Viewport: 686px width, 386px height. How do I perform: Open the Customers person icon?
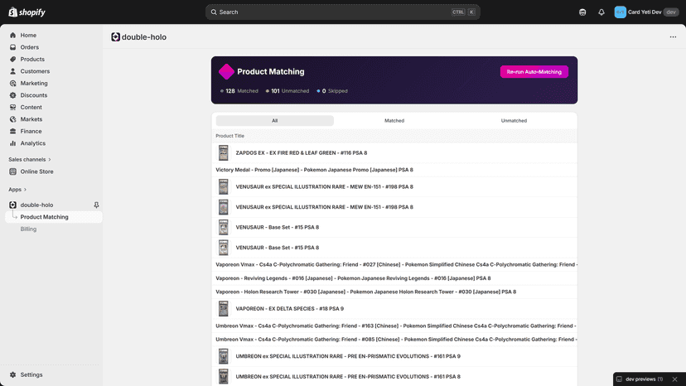tap(12, 71)
